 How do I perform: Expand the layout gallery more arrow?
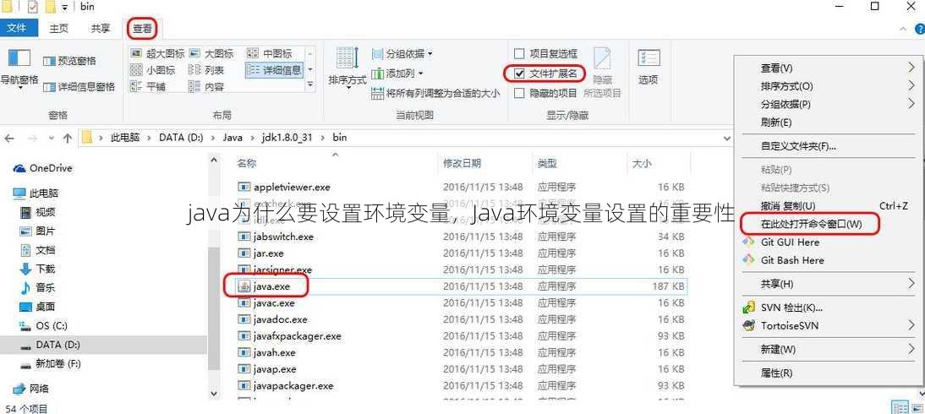click(310, 85)
